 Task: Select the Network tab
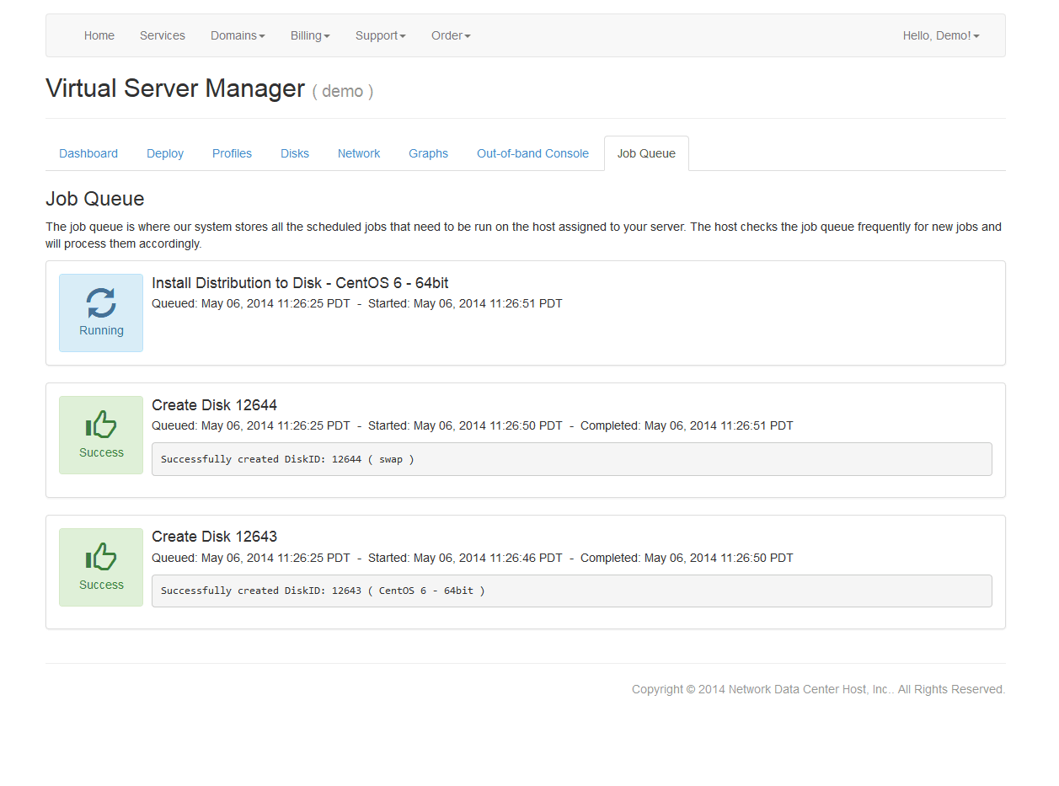pyautogui.click(x=359, y=153)
